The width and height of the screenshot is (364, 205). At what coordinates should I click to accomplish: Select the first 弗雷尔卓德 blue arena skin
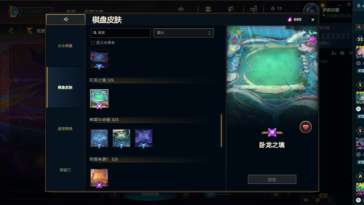pyautogui.click(x=99, y=138)
